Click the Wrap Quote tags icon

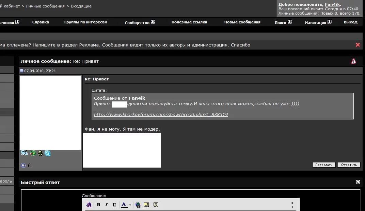click(x=156, y=205)
